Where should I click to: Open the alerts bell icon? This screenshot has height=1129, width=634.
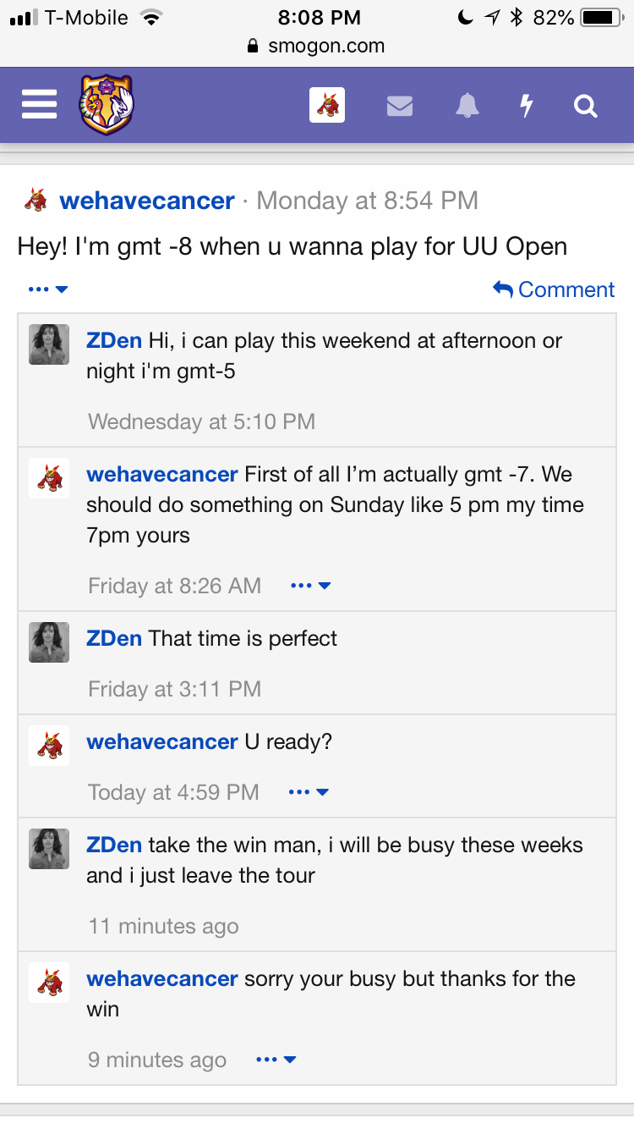coord(467,106)
